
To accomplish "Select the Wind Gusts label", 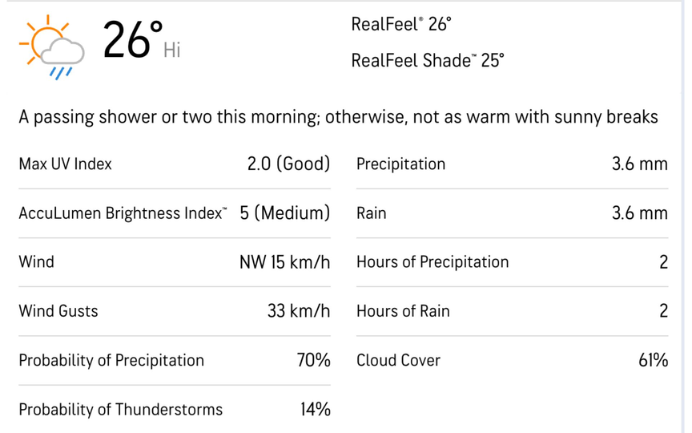I will (58, 311).
